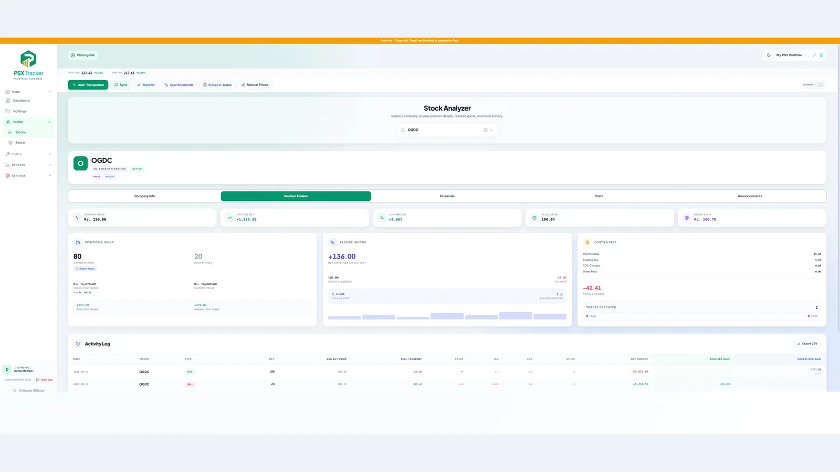Select Stocks under Profile
This screenshot has height=472, width=840.
29,132
